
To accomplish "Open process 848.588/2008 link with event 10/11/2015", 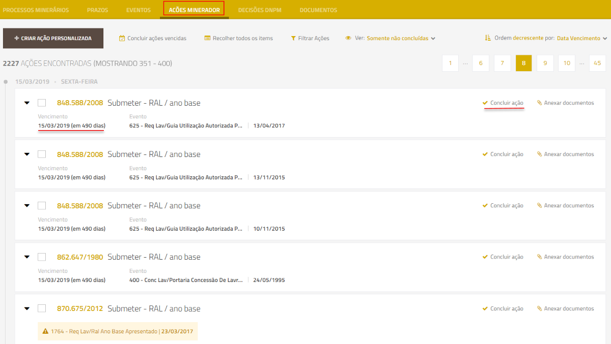I will coord(80,205).
